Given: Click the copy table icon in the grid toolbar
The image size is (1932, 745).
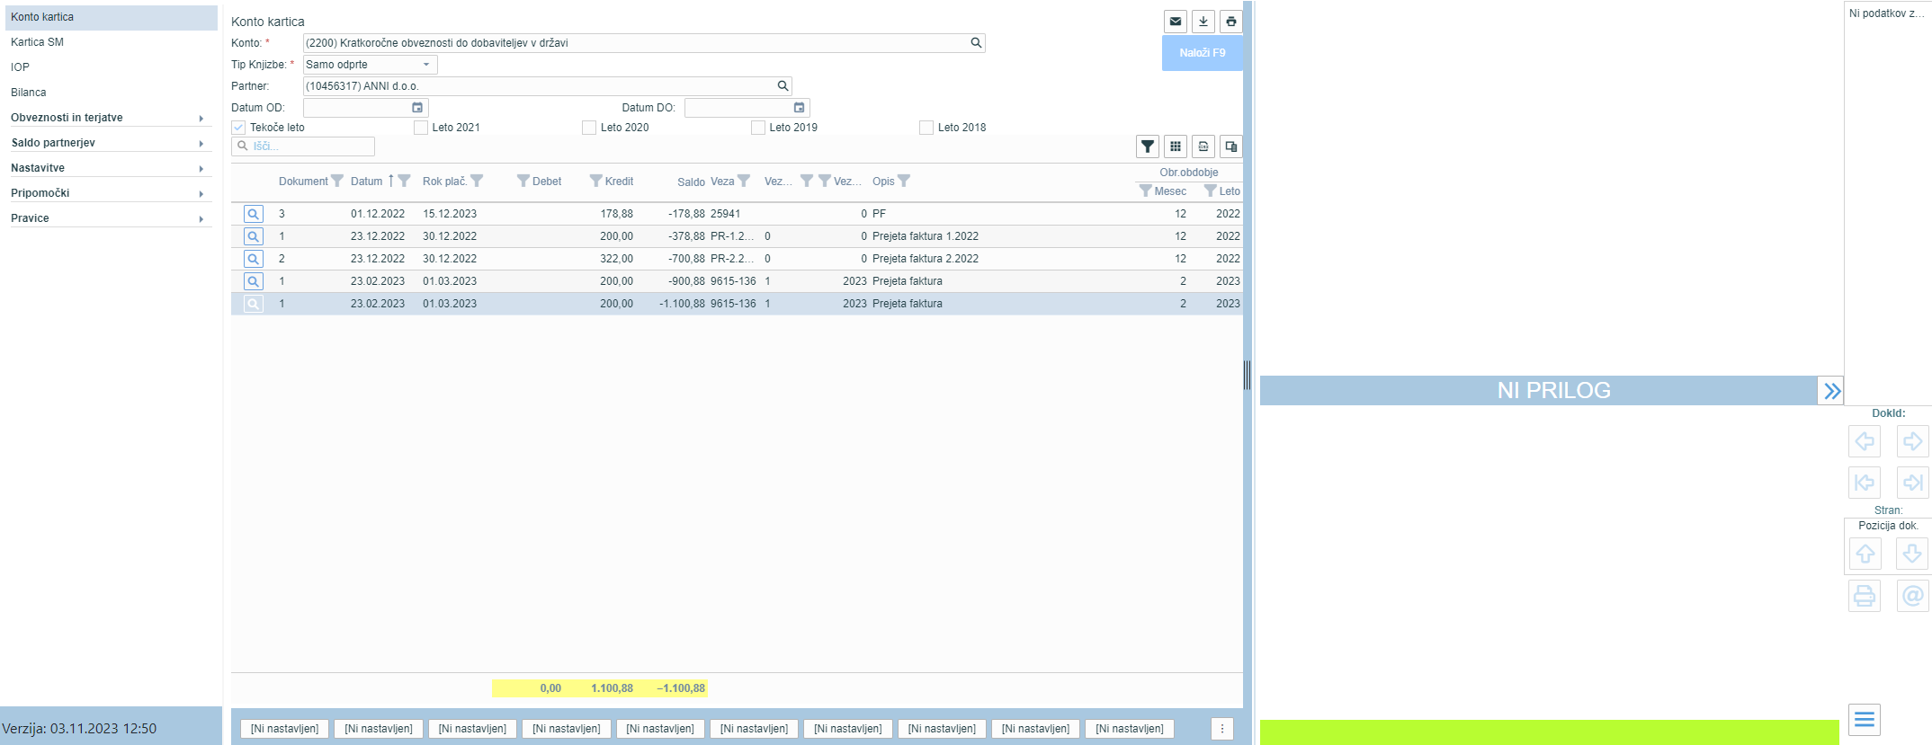Looking at the screenshot, I should click(x=1231, y=146).
